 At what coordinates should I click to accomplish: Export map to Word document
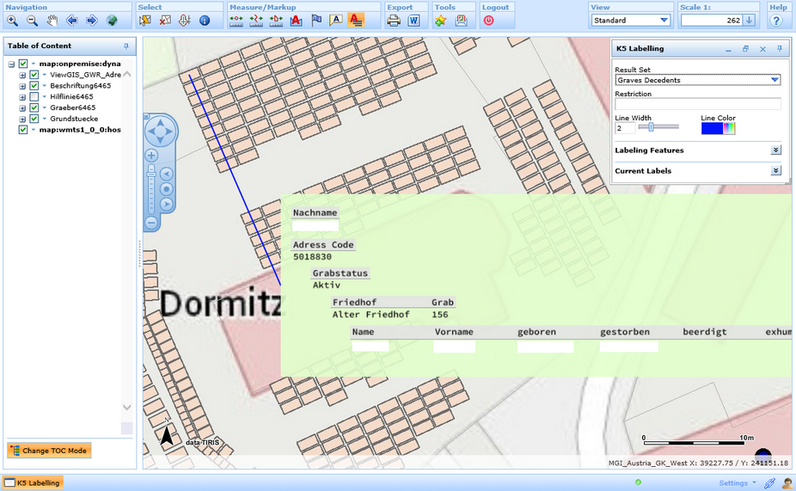coord(413,21)
